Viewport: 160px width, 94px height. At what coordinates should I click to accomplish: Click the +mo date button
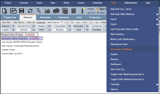(x=85, y=22)
